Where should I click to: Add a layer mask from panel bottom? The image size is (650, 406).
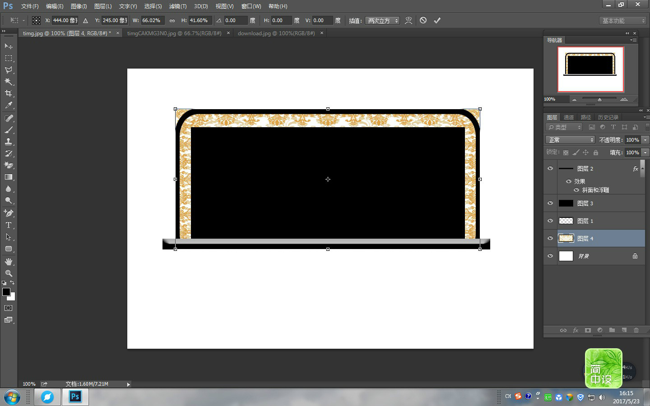pyautogui.click(x=588, y=330)
